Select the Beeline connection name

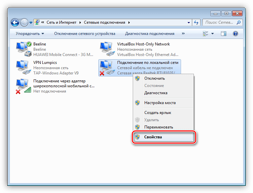[40, 44]
